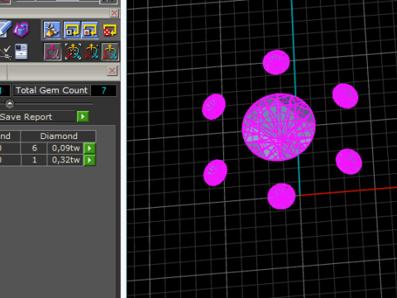Click the magenta shapes-and-cube icon

click(22, 30)
